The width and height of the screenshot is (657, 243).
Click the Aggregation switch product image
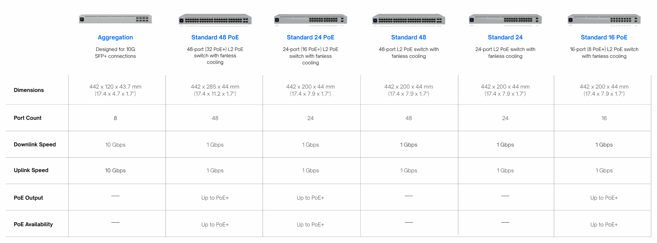(115, 19)
